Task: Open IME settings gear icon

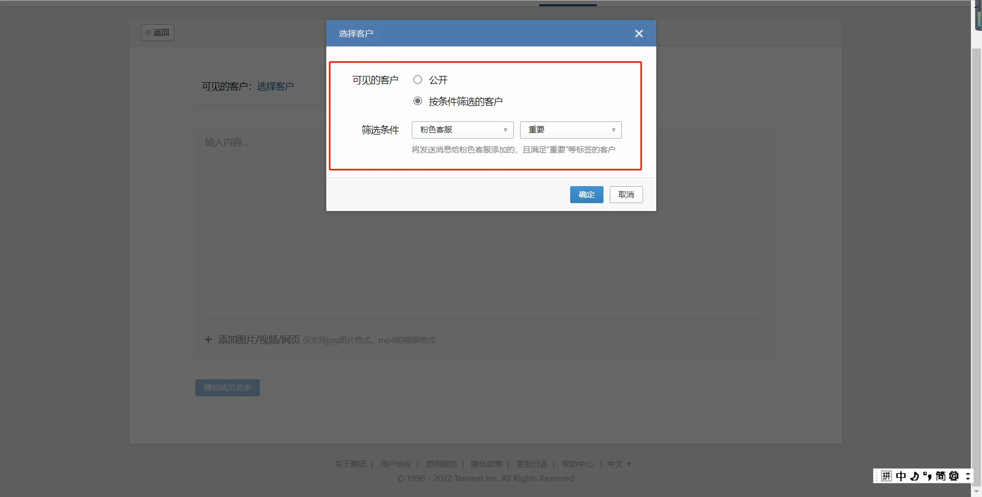Action: (953, 476)
